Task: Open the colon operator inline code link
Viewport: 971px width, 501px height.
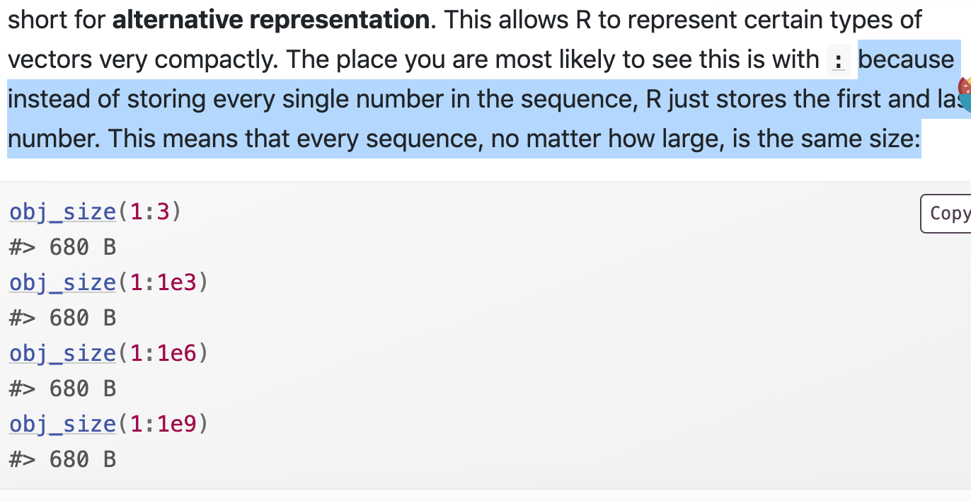Action: 839,61
